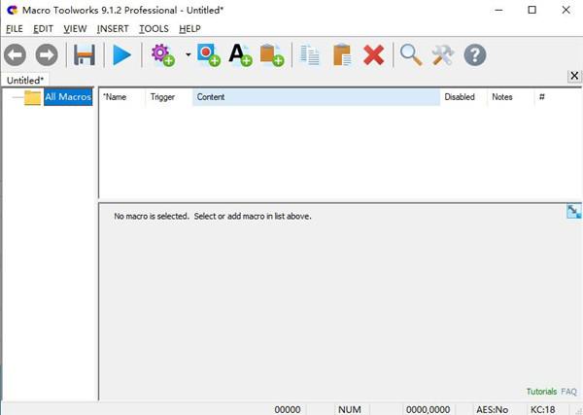
Task: Delete using the red X icon
Action: [373, 55]
